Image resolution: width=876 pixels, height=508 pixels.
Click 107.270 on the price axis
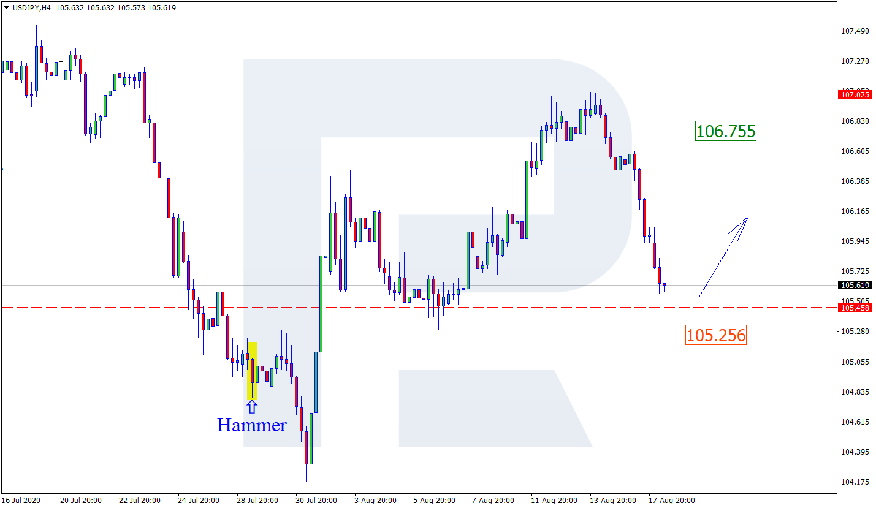tap(856, 61)
